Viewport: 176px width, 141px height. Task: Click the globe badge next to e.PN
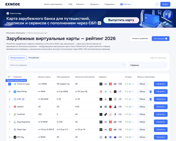click(23, 99)
